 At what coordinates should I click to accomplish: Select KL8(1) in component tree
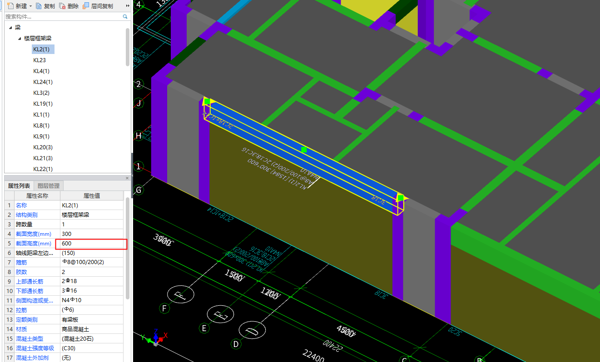pos(41,125)
